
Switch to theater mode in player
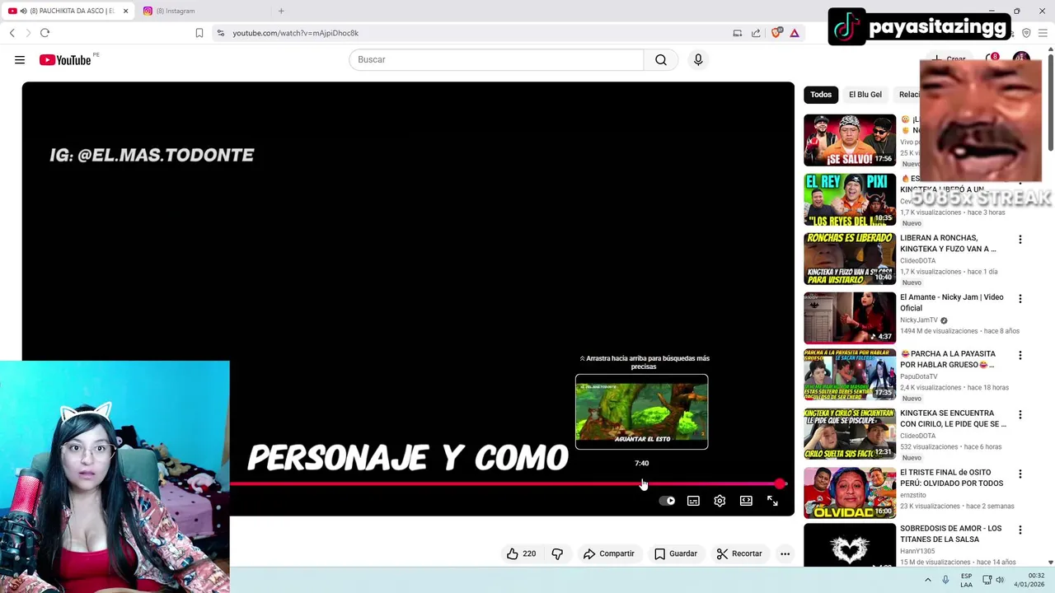tap(746, 501)
